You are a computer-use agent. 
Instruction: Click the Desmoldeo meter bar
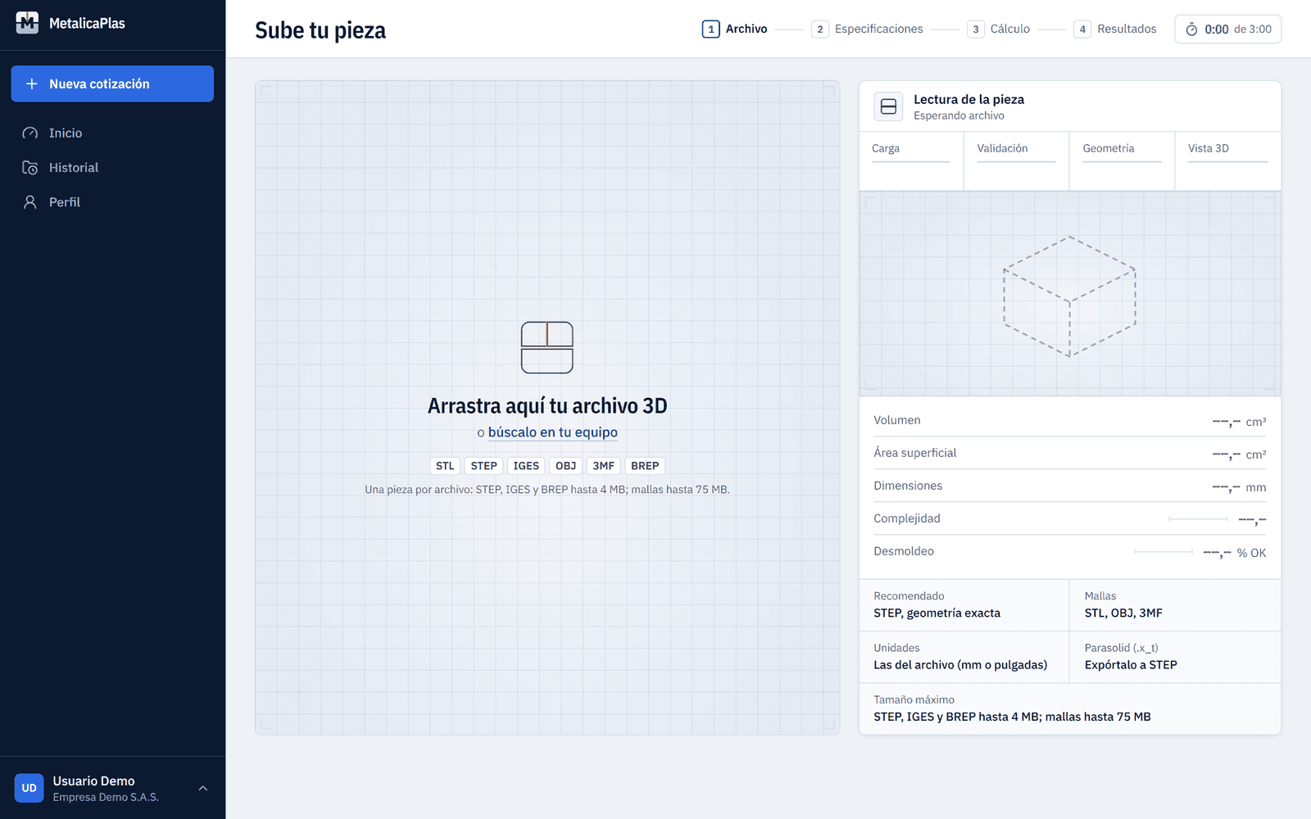click(1164, 552)
